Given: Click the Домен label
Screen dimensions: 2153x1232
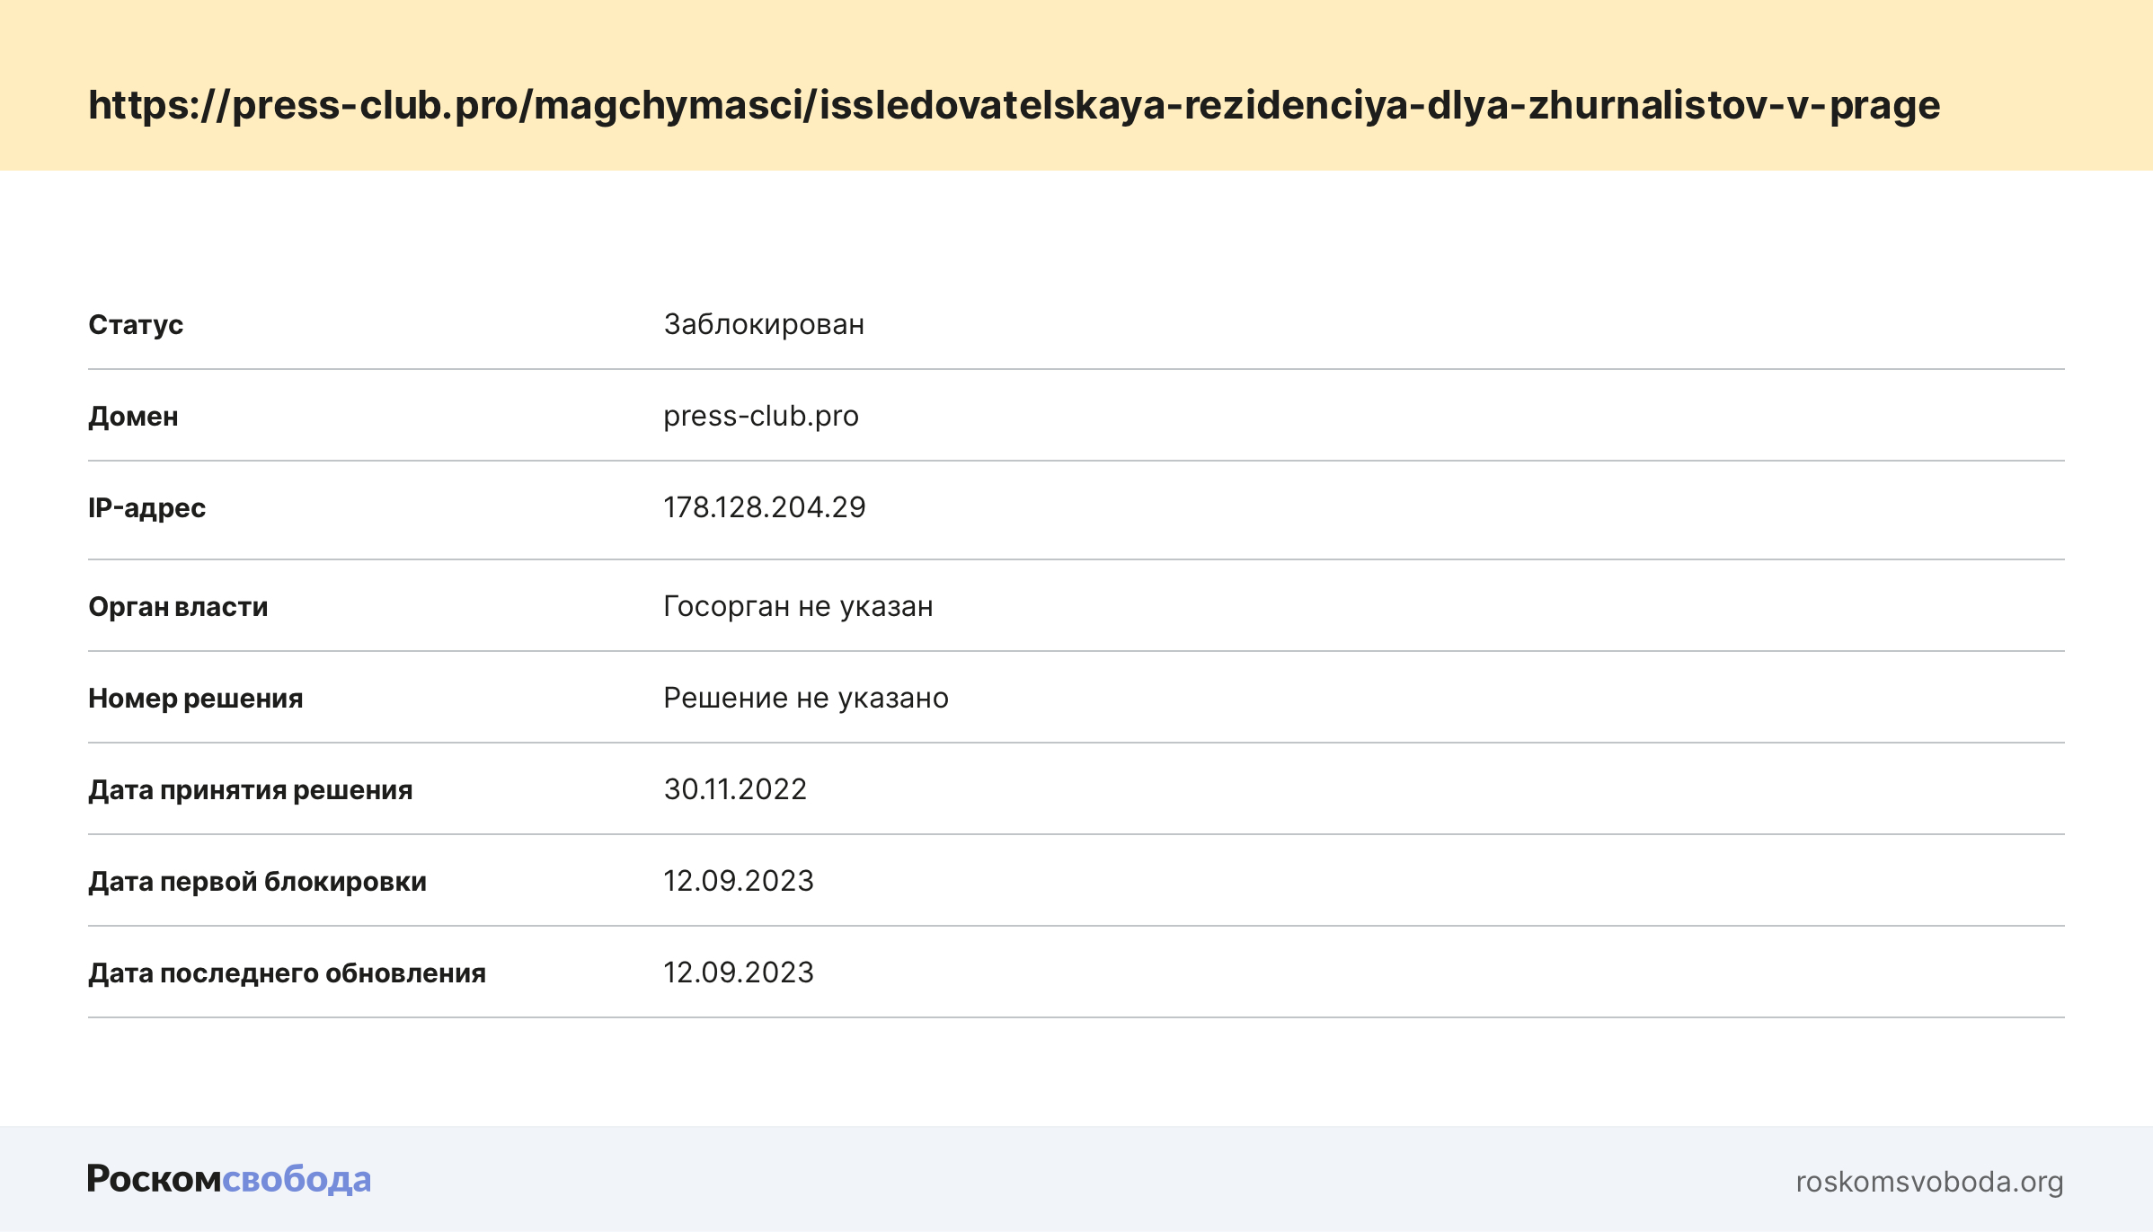Looking at the screenshot, I should [x=133, y=417].
